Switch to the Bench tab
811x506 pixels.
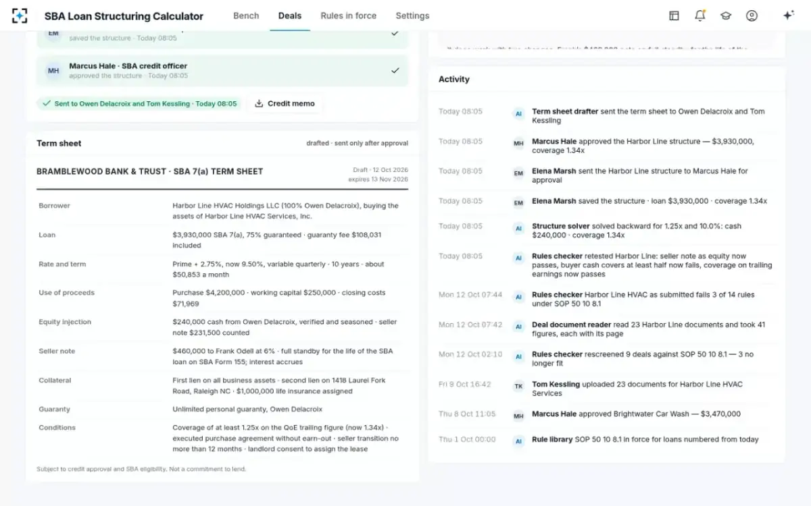pyautogui.click(x=246, y=16)
